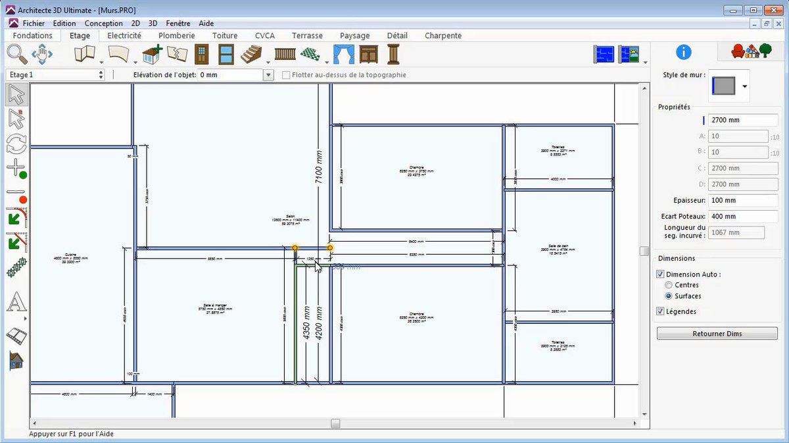Screen dimensions: 789x443
Task: Activate the pan hand tool
Action: point(41,54)
